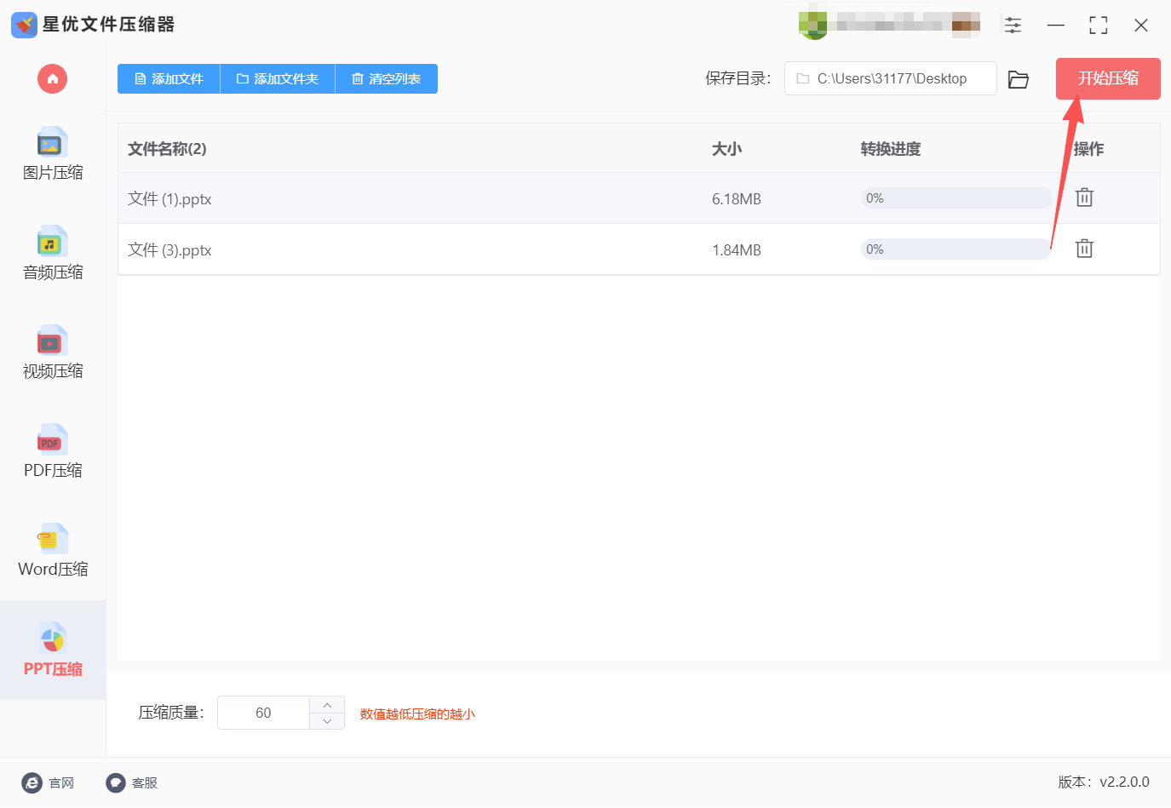1171x808 pixels.
Task: Click the 开始压缩 button
Action: pyautogui.click(x=1107, y=78)
